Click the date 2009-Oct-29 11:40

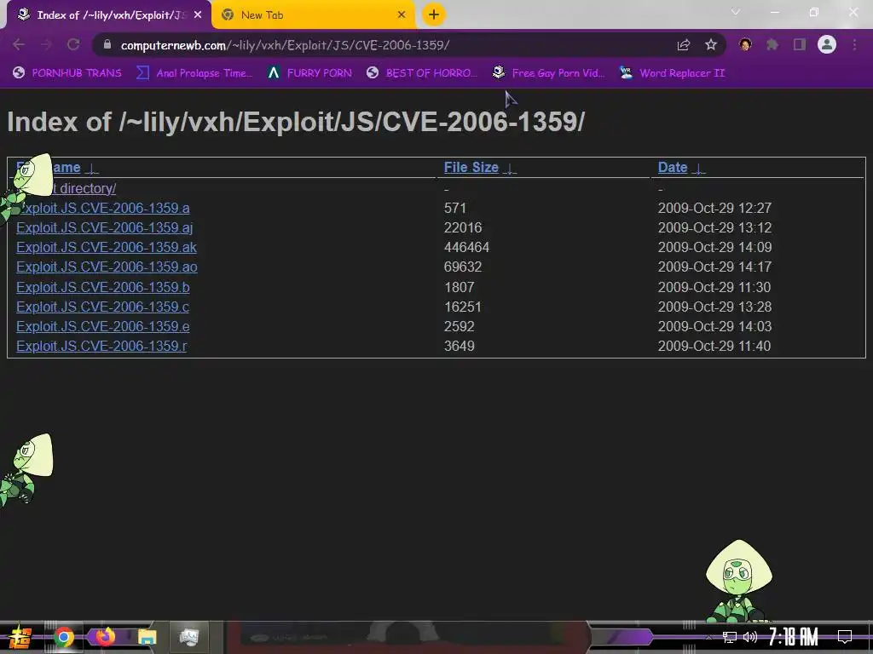(x=714, y=346)
